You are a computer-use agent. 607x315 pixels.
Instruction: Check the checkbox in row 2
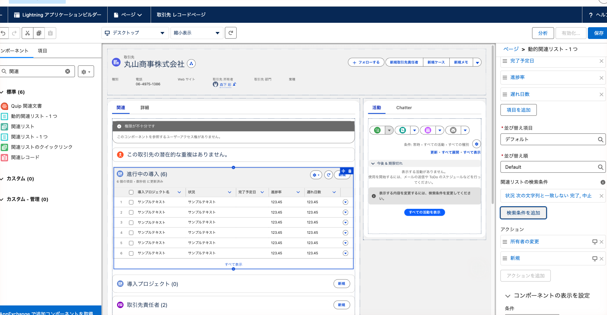tap(131, 212)
